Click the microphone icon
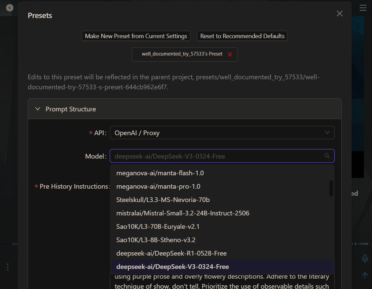The height and width of the screenshot is (289, 372). click(x=365, y=258)
